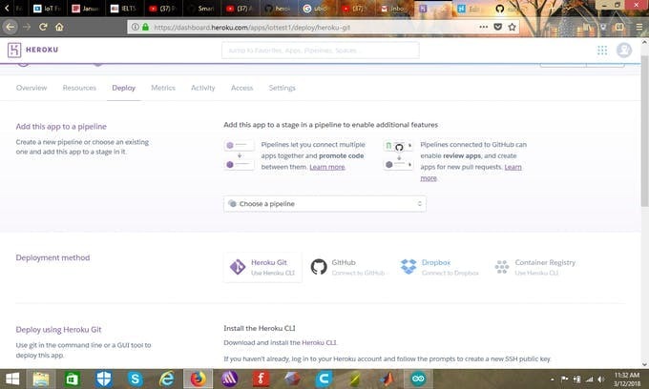Switch to the Inbox Gmail browser tab
Image resolution: width=649 pixels, height=389 pixels.
[x=393, y=9]
